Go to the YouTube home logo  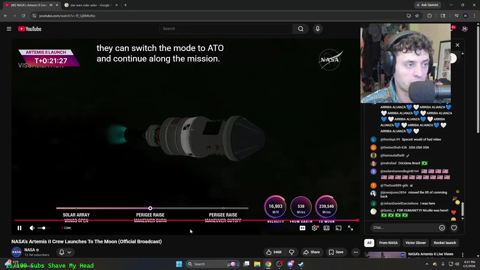coord(30,29)
